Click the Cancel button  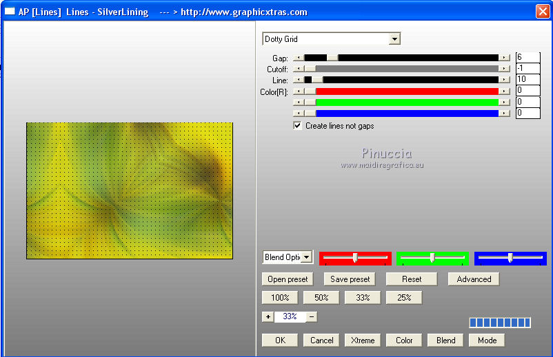tap(321, 340)
